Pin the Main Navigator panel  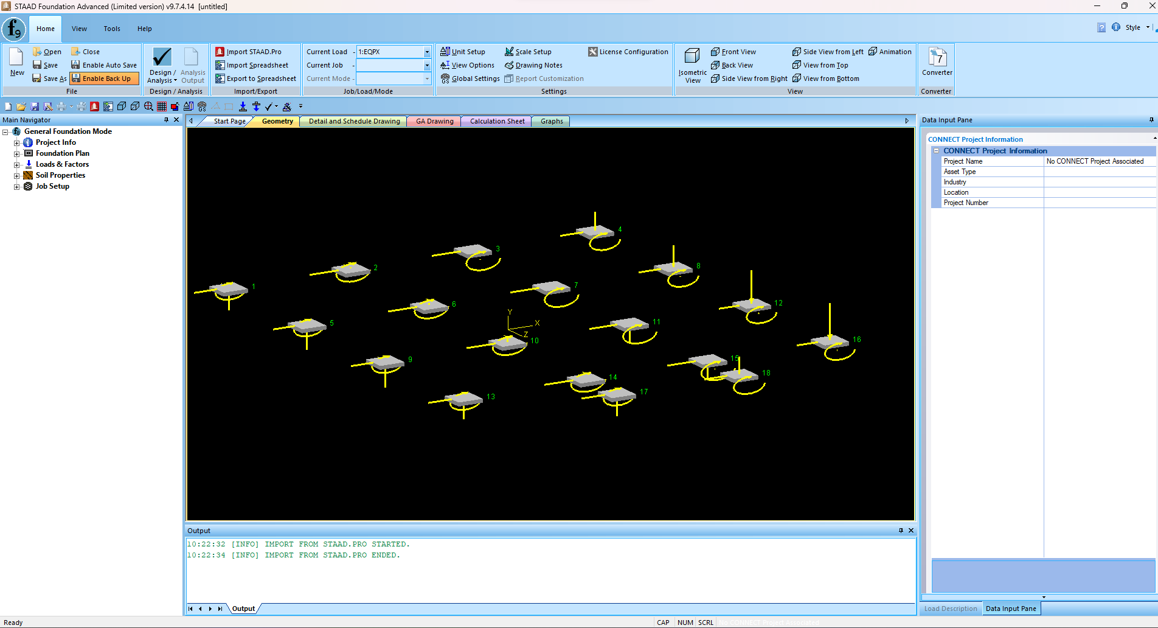click(x=166, y=120)
